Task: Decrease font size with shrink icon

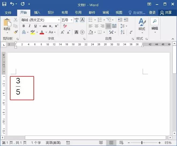Action: tap(68, 32)
